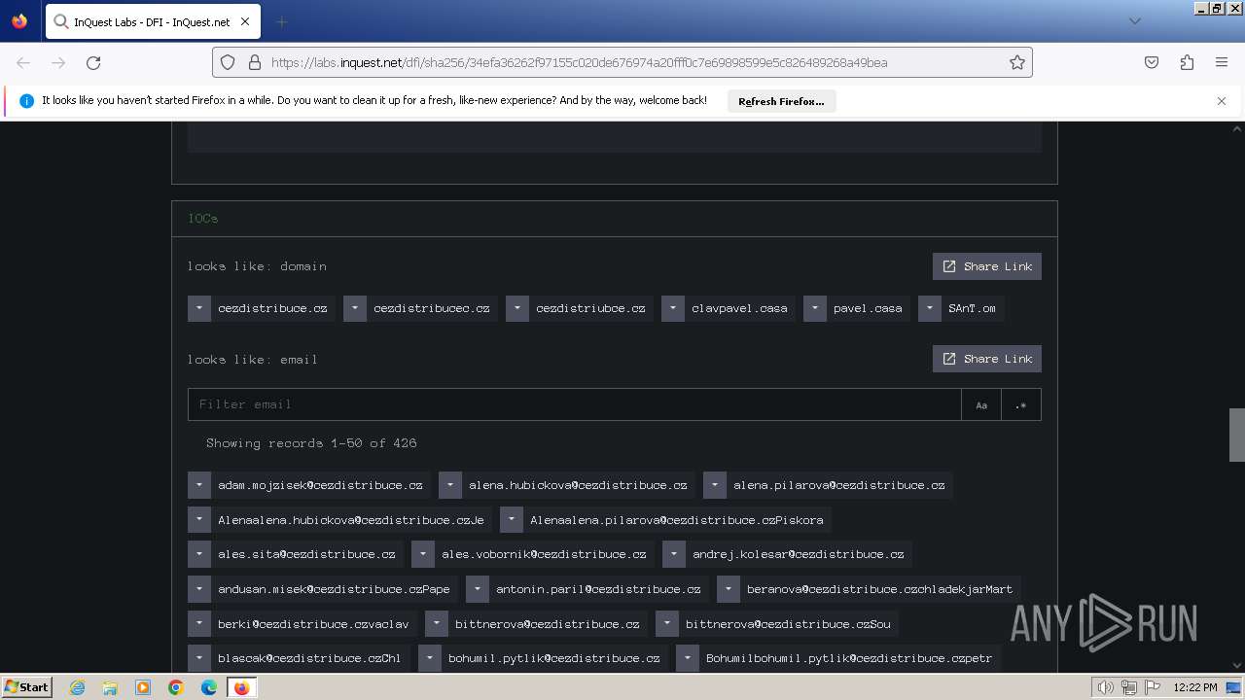The image size is (1245, 700).
Task: Open dropdown for andrej.kolesar email
Action: 674,554
